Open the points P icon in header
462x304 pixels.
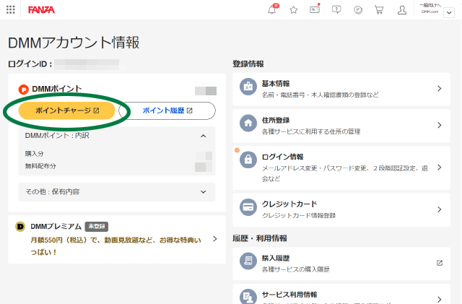click(358, 10)
